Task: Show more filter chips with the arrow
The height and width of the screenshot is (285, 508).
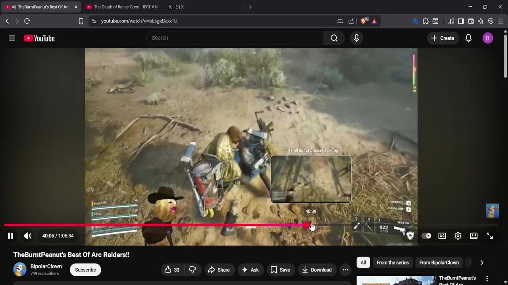Action: [482, 262]
